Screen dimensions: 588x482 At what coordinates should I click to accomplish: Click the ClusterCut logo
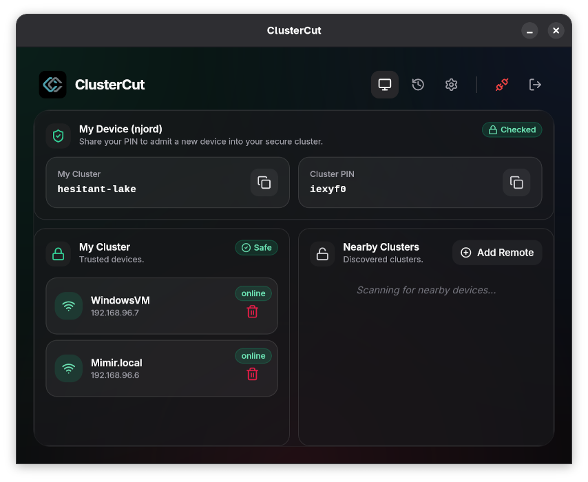[x=53, y=85]
